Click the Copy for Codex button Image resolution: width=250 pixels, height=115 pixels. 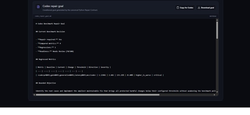(185, 8)
